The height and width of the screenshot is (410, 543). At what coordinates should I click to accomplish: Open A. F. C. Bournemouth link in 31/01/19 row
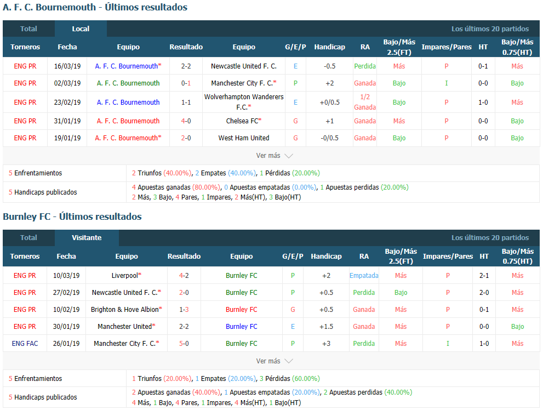pos(128,121)
